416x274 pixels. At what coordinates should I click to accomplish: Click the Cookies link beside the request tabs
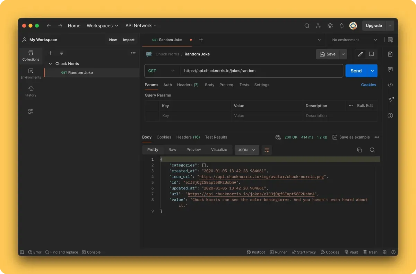click(x=369, y=85)
